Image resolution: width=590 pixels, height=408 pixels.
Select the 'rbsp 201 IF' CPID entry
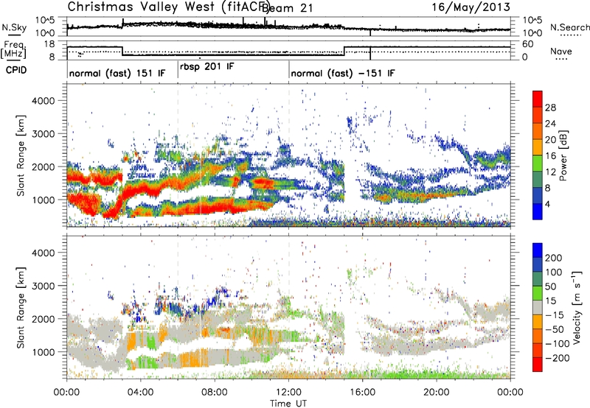click(207, 66)
